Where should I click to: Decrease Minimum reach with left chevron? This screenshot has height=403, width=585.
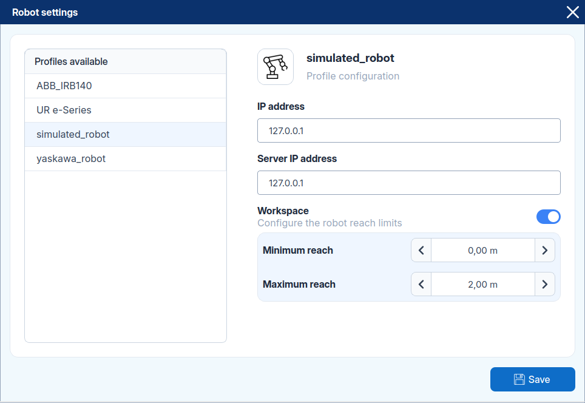pyautogui.click(x=421, y=251)
